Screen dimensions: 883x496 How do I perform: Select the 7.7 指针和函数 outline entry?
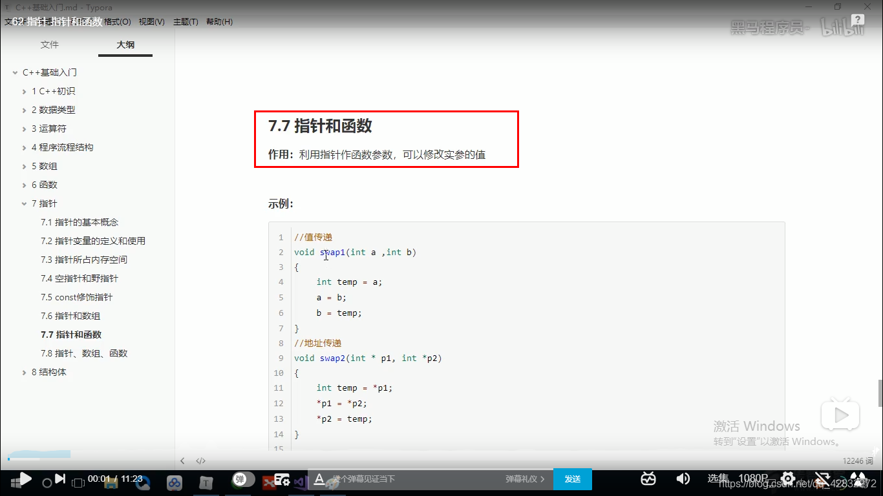pos(71,335)
